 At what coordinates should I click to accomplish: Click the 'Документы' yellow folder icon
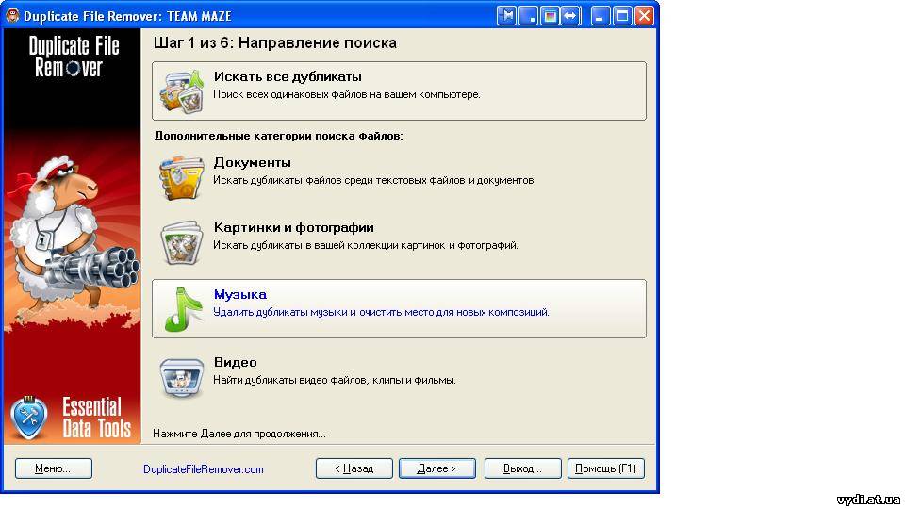point(182,177)
